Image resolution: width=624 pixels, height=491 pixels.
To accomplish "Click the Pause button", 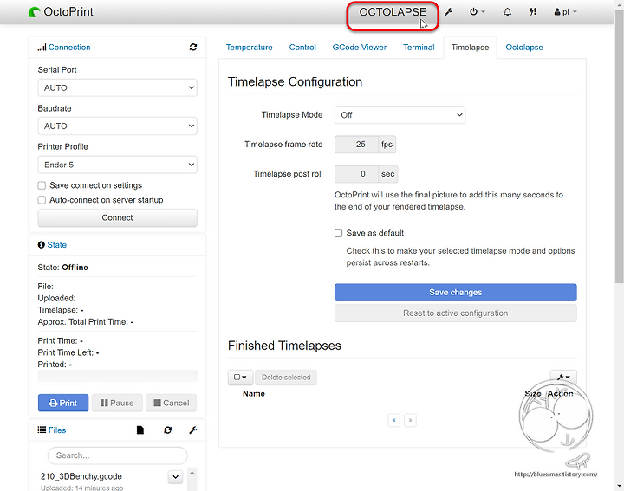I will click(117, 403).
